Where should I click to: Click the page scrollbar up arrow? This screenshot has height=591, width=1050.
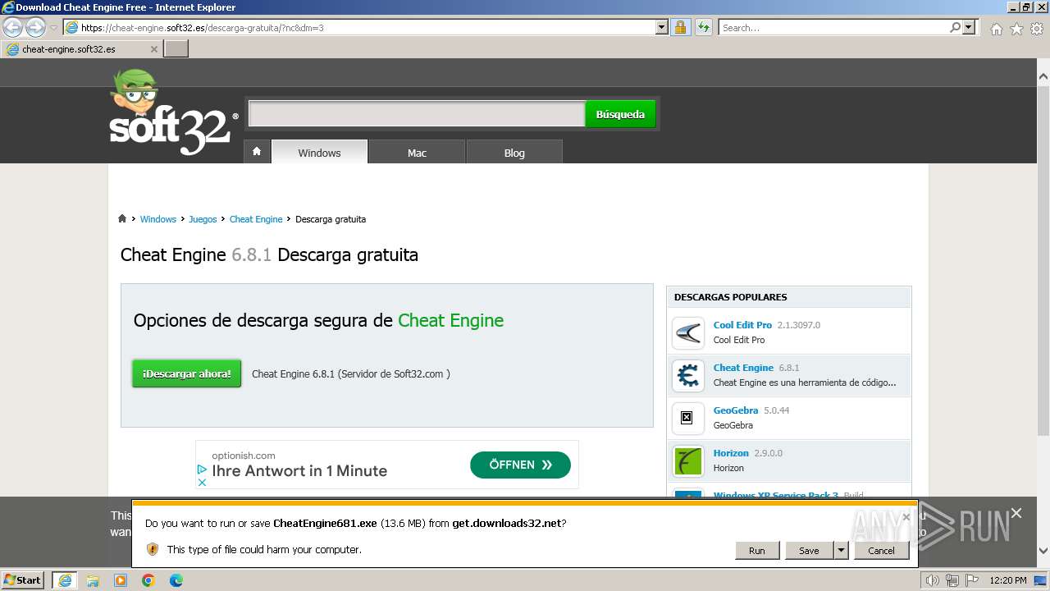pos(1043,76)
